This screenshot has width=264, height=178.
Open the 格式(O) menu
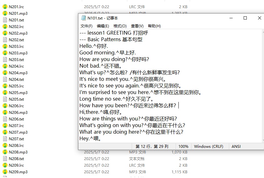coord(120,26)
